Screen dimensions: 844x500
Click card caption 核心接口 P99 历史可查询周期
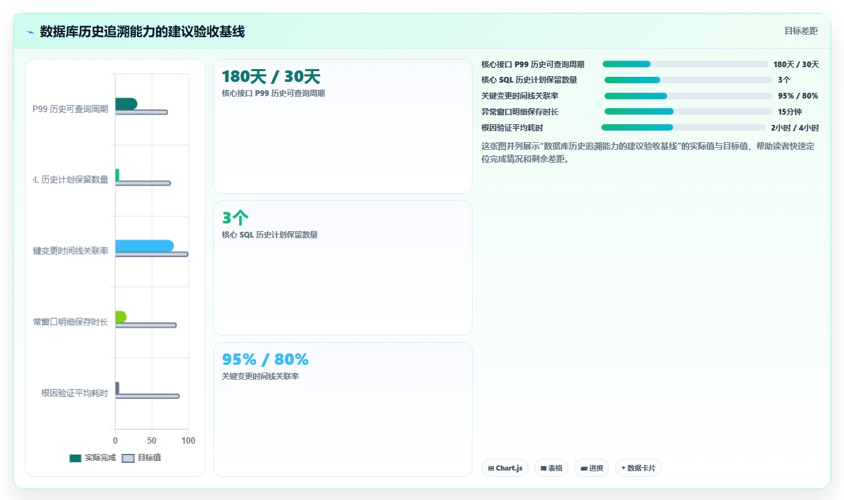(273, 93)
